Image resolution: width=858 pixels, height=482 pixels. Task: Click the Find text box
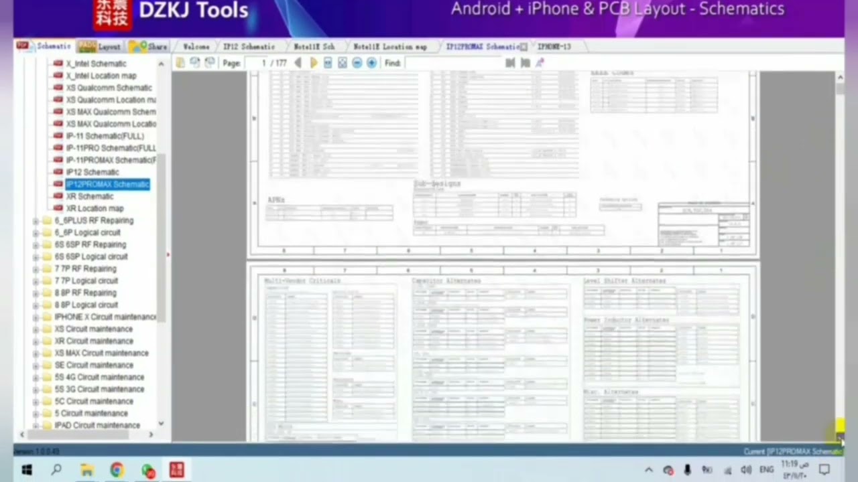(x=453, y=63)
